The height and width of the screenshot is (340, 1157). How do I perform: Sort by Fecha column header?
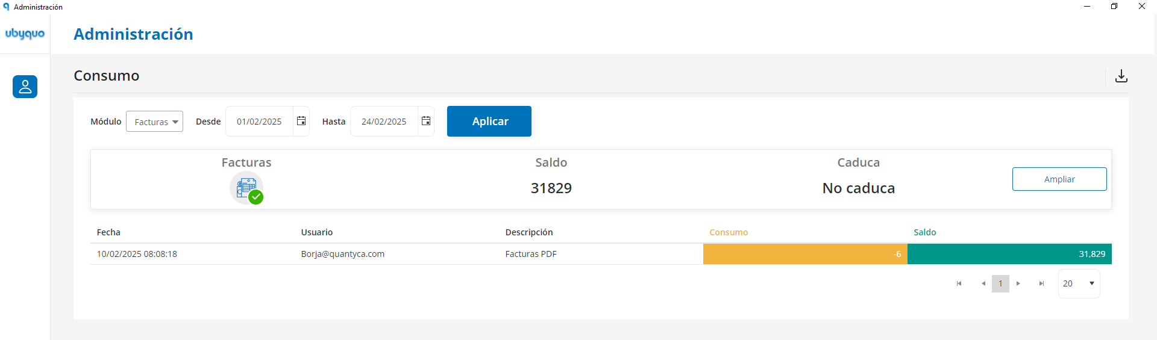[108, 232]
